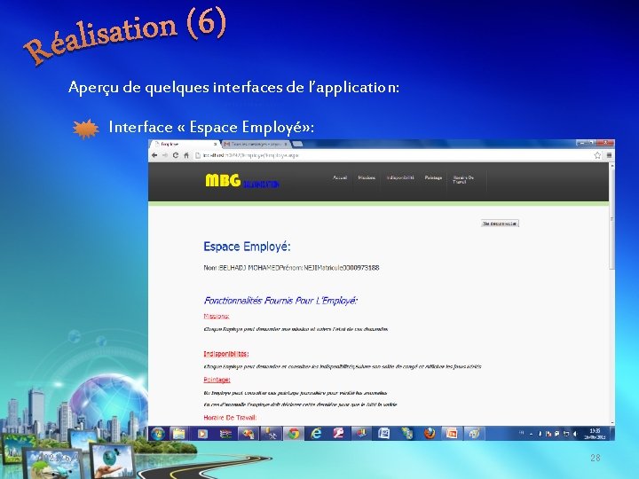Click the volume icon in system tray
This screenshot has width=639, height=479.
[x=575, y=434]
